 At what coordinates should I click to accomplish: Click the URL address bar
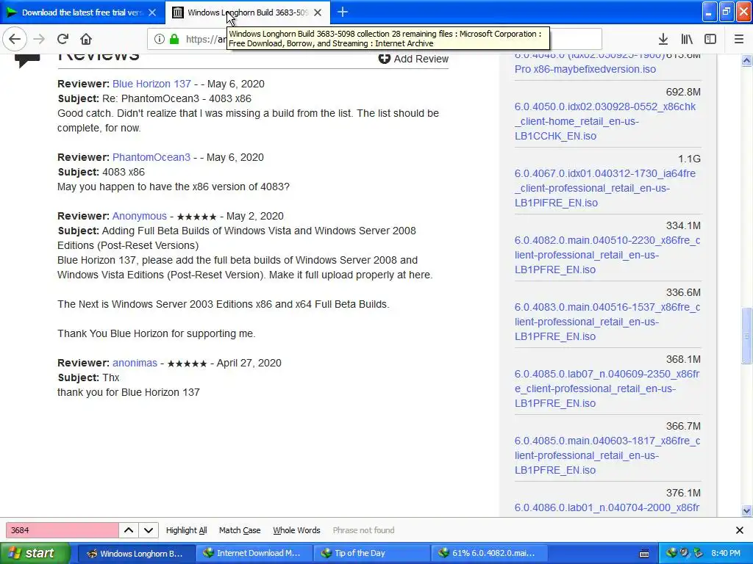(x=374, y=40)
